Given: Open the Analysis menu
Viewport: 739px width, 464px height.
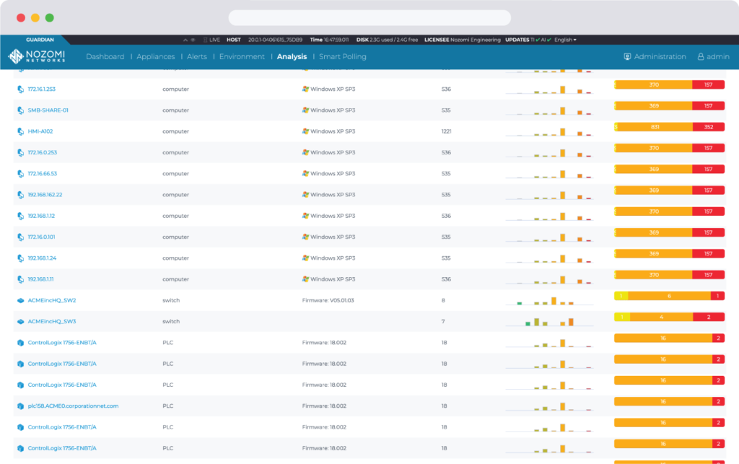Looking at the screenshot, I should pyautogui.click(x=292, y=57).
